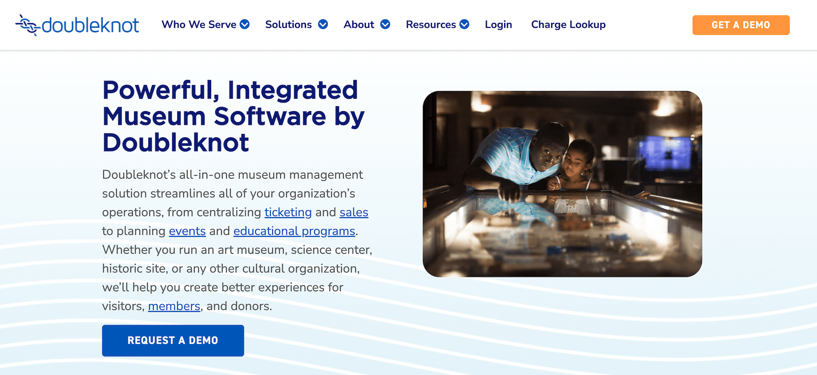Screen dimensions: 817x375
Task: Follow the members link
Action: [174, 306]
